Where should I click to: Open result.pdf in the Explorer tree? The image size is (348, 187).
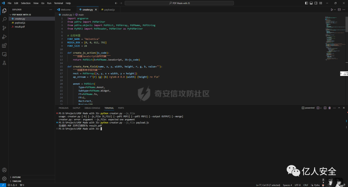point(32,27)
